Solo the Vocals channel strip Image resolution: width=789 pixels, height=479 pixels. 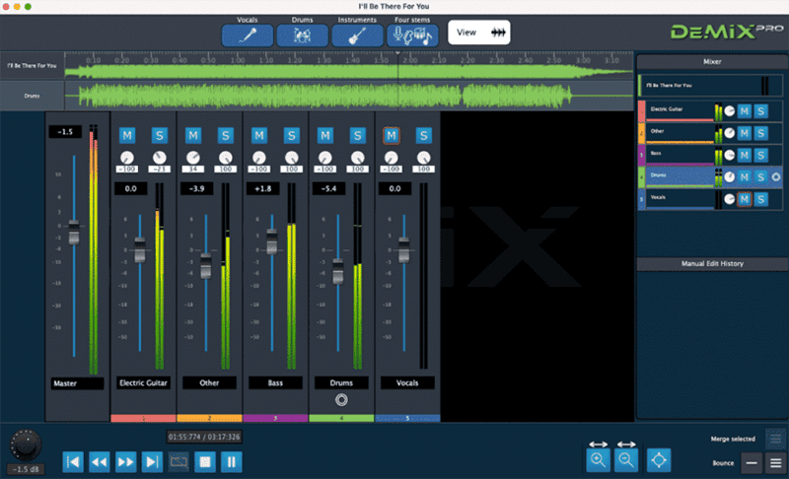click(x=423, y=135)
